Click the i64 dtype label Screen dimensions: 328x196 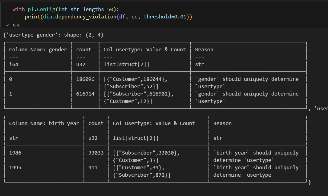(14, 64)
